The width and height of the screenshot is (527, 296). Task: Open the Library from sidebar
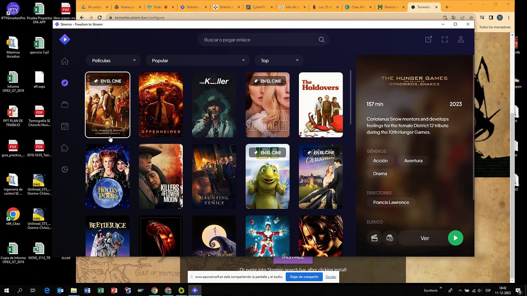tap(65, 105)
